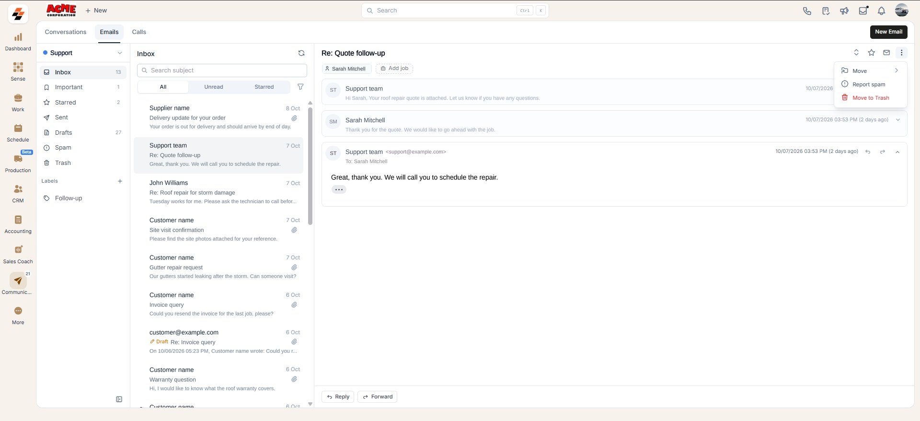The image size is (920, 421).
Task: Open the Accounting sidebar icon
Action: pyautogui.click(x=18, y=220)
